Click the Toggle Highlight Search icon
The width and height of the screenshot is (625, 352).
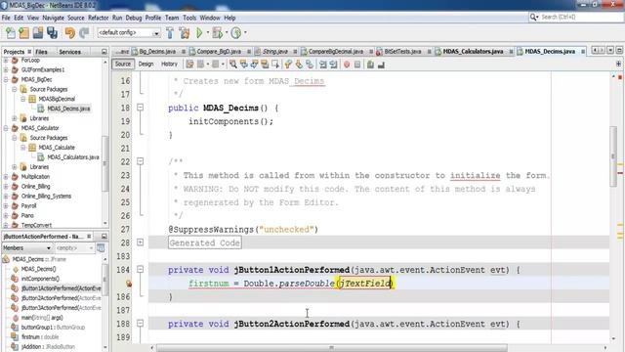(x=265, y=65)
